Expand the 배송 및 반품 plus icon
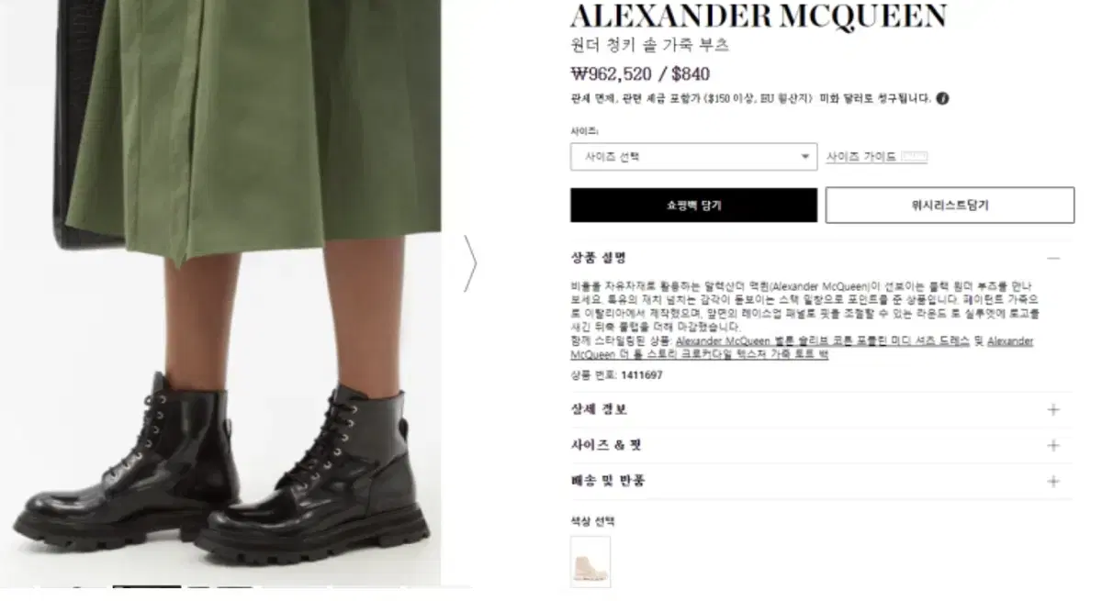Image resolution: width=1102 pixels, height=601 pixels. (1053, 481)
